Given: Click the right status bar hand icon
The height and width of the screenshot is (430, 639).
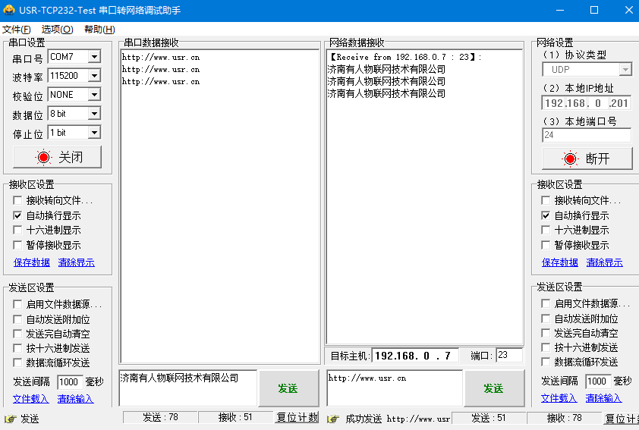Looking at the screenshot, I should [331, 419].
